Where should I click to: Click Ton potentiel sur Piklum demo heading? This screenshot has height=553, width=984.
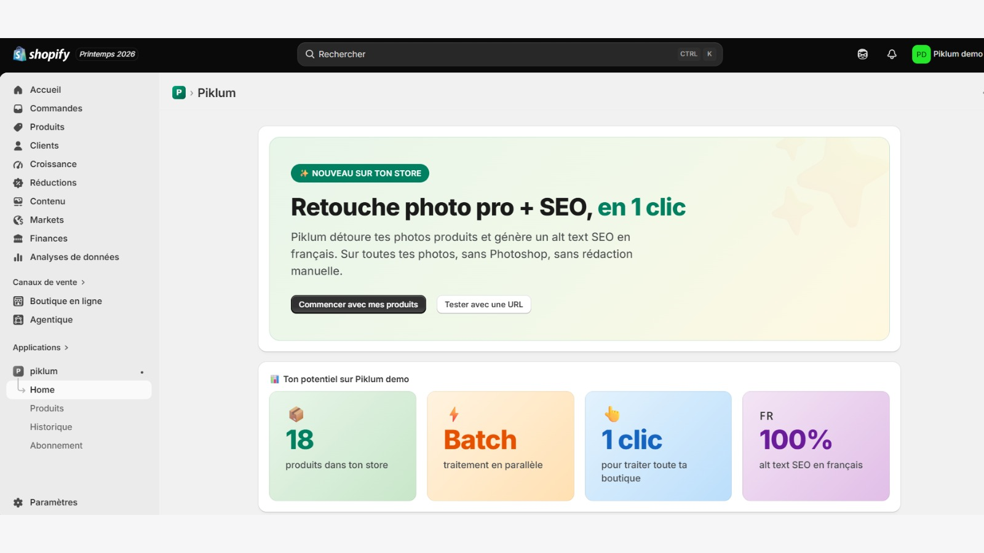coord(346,379)
